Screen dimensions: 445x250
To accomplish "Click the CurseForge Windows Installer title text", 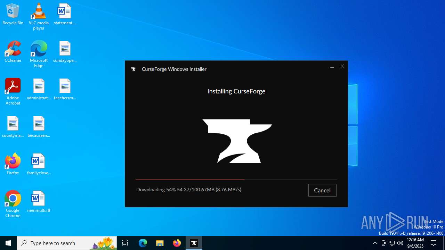I will [x=174, y=69].
